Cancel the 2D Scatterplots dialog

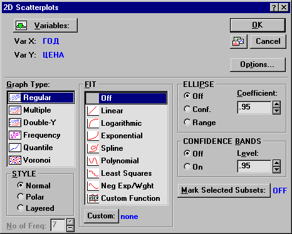pyautogui.click(x=268, y=41)
